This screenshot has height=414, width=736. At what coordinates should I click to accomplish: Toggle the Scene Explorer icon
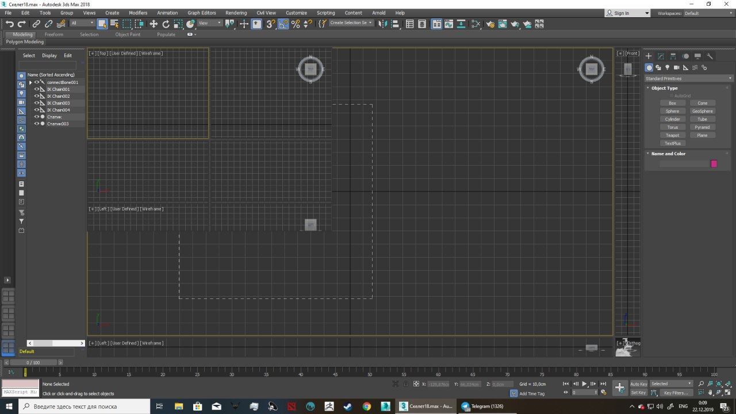pyautogui.click(x=410, y=24)
